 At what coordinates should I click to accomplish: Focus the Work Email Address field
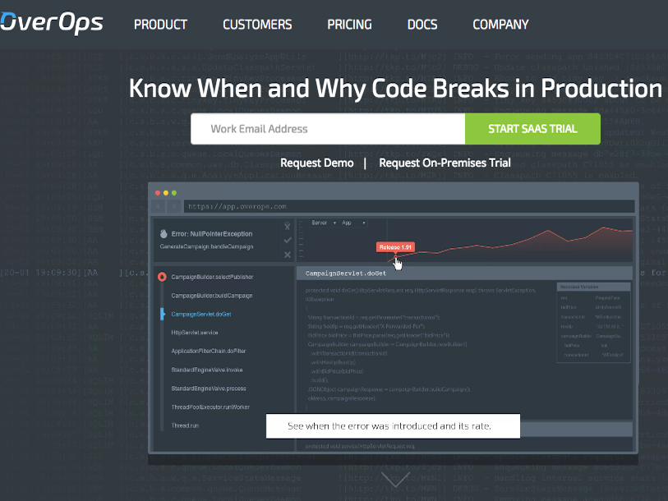tap(327, 129)
